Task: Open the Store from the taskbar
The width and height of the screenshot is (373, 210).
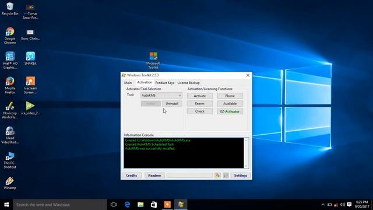Action: [x=154, y=205]
